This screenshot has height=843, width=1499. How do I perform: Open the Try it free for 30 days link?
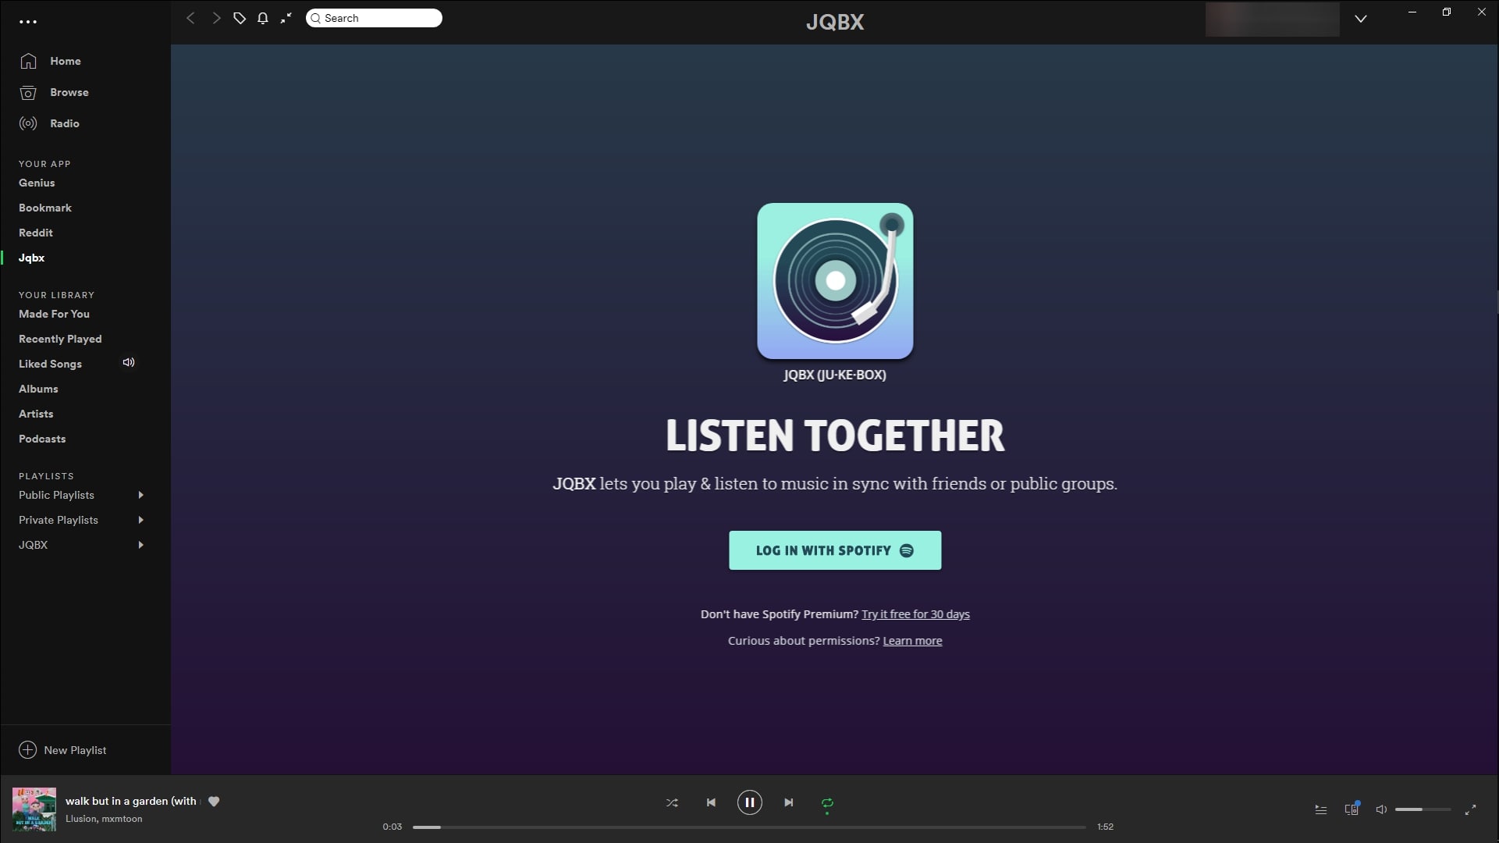(x=915, y=614)
